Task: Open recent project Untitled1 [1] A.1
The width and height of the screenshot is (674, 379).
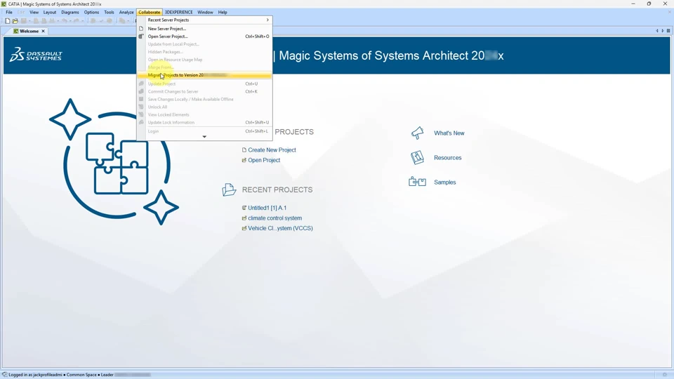Action: 267,208
